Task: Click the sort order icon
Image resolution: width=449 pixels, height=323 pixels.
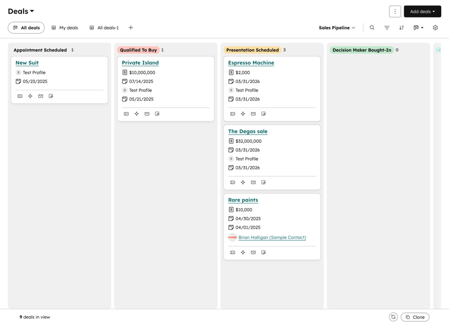Action: 401,27
